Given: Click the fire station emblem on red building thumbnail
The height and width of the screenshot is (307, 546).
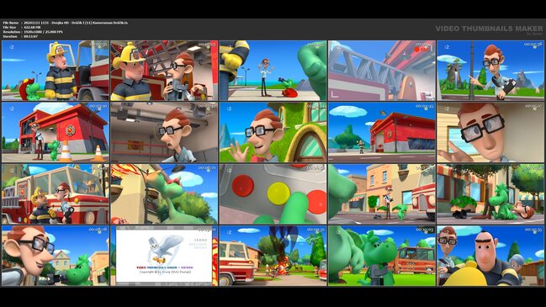Looking at the screenshot, I should pyautogui.click(x=71, y=130).
